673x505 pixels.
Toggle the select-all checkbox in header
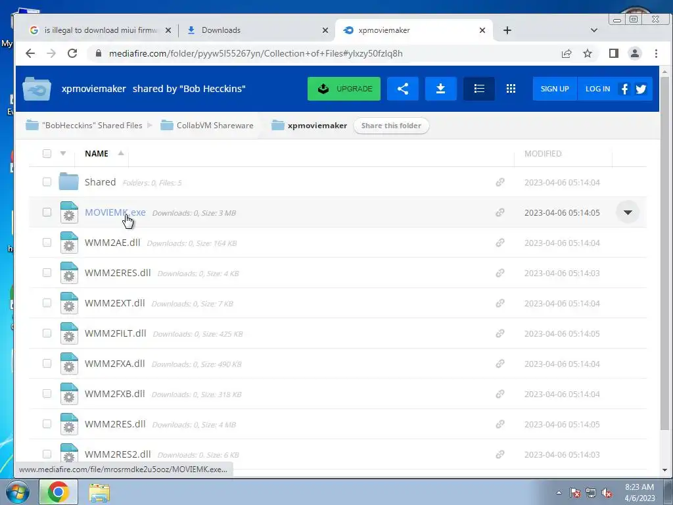[47, 153]
